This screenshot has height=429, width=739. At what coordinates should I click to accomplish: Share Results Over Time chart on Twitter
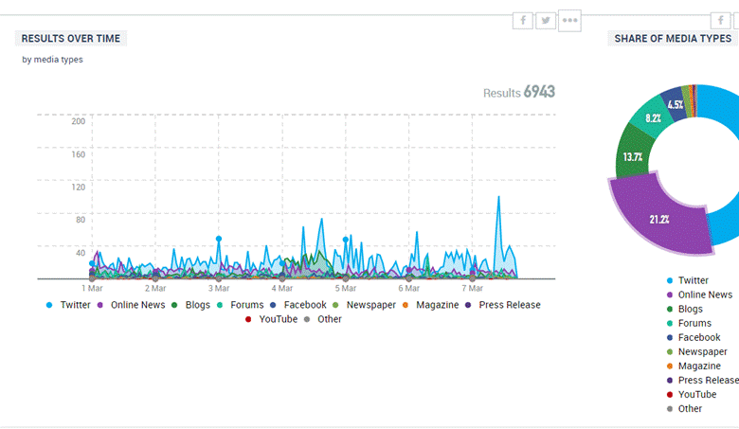(546, 21)
